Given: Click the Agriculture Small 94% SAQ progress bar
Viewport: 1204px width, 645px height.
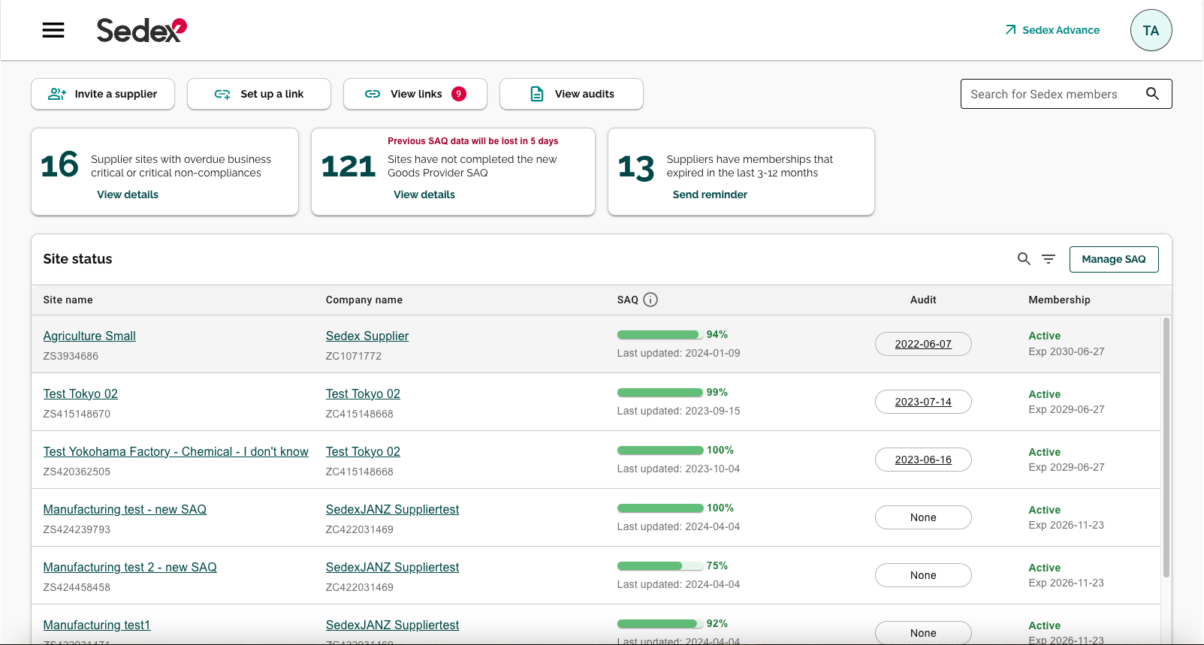Looking at the screenshot, I should [x=660, y=335].
